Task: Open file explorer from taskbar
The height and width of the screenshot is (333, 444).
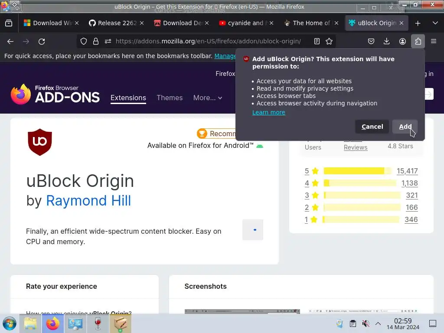Action: pyautogui.click(x=30, y=323)
